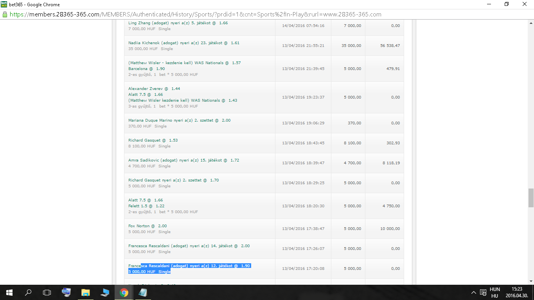Open the Amra Sadikovic 15. játékot bet
The image size is (534, 300).
click(184, 160)
